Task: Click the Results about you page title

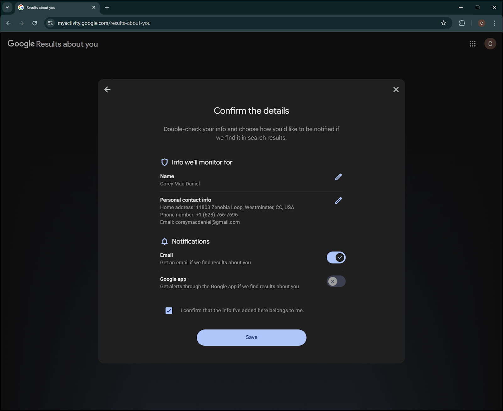Action: coord(67,44)
